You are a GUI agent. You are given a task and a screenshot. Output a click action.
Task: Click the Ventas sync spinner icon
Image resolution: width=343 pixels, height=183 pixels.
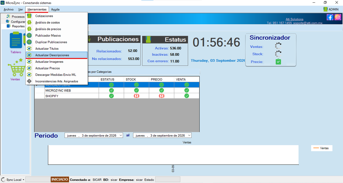[278, 46]
